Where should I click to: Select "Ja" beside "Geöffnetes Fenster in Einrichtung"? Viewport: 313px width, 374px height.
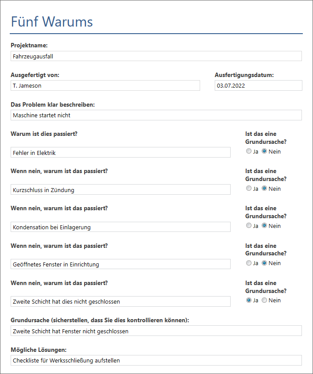pyautogui.click(x=248, y=262)
